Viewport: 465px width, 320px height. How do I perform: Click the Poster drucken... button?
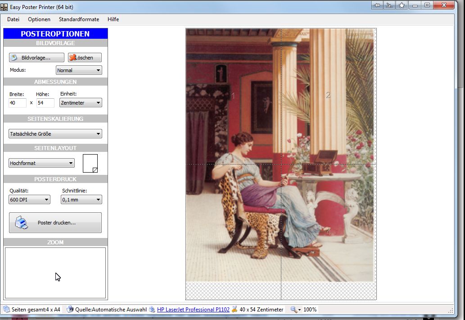55,223
